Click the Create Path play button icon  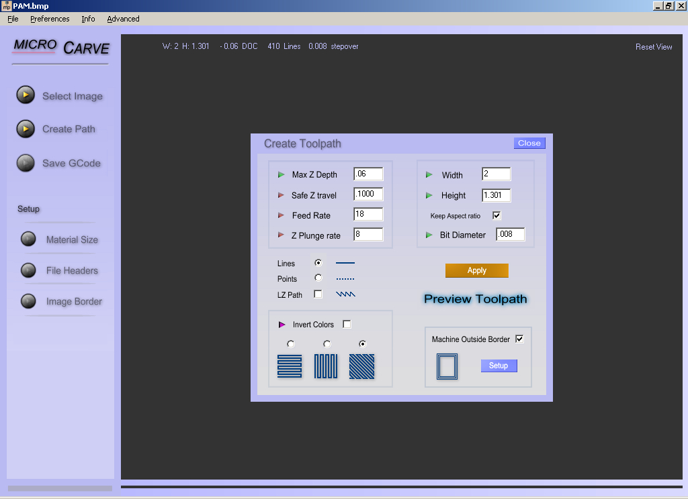[26, 129]
